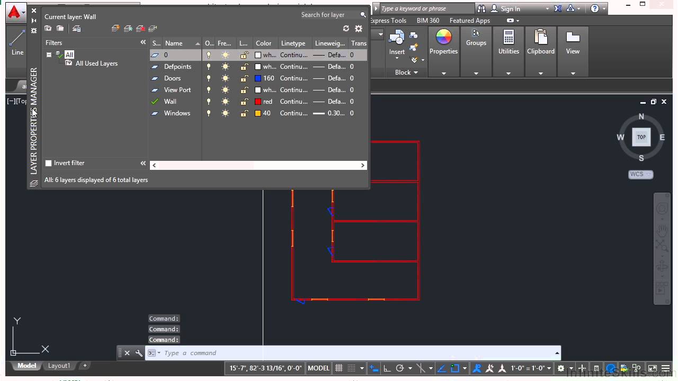The image size is (678, 381).
Task: Click the MODEL space button in status bar
Action: tap(318, 368)
